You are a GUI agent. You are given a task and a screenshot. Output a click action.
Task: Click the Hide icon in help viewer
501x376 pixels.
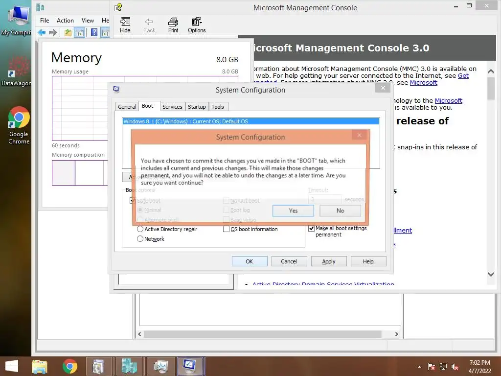125,25
